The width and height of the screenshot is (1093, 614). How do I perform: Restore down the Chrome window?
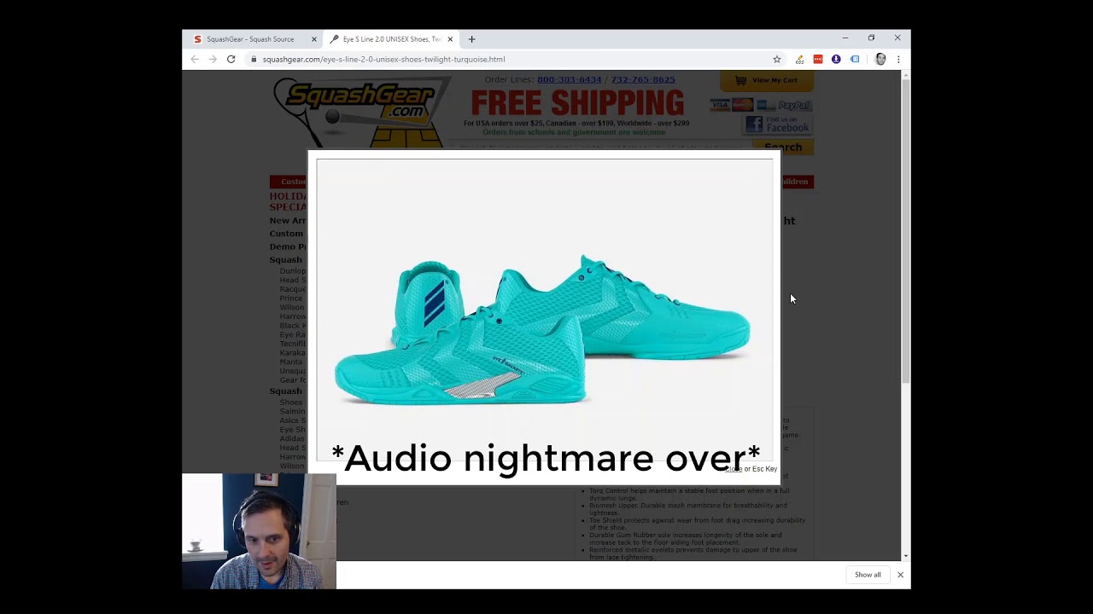coord(871,38)
